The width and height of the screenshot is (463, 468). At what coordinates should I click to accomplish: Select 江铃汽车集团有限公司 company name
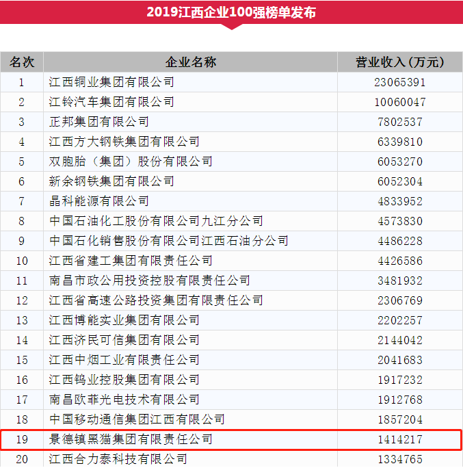pos(111,102)
